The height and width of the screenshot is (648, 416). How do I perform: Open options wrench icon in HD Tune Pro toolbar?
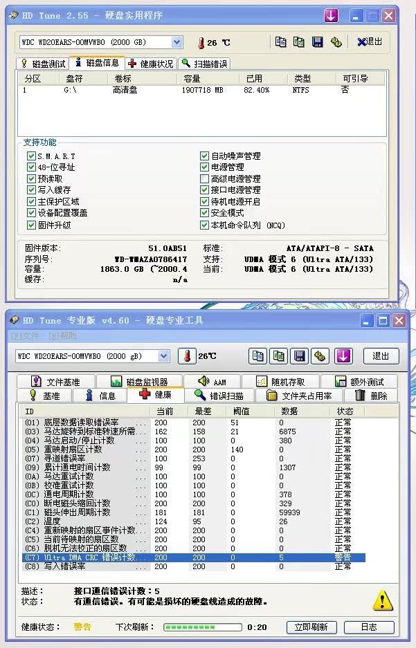(320, 356)
